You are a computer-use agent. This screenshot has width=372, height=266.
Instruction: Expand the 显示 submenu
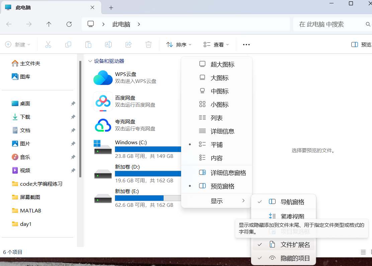coord(216,201)
